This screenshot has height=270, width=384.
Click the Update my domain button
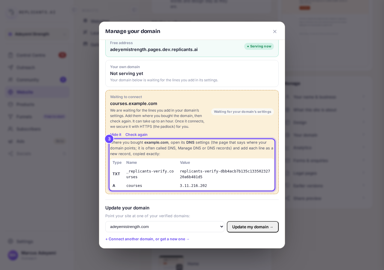tap(253, 227)
